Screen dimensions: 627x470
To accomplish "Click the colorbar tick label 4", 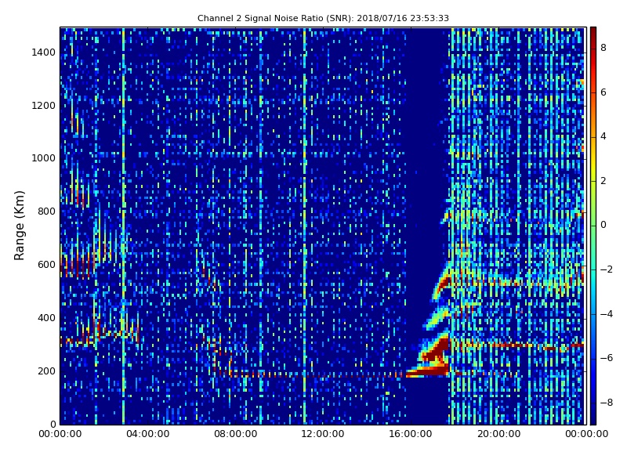I will click(603, 136).
